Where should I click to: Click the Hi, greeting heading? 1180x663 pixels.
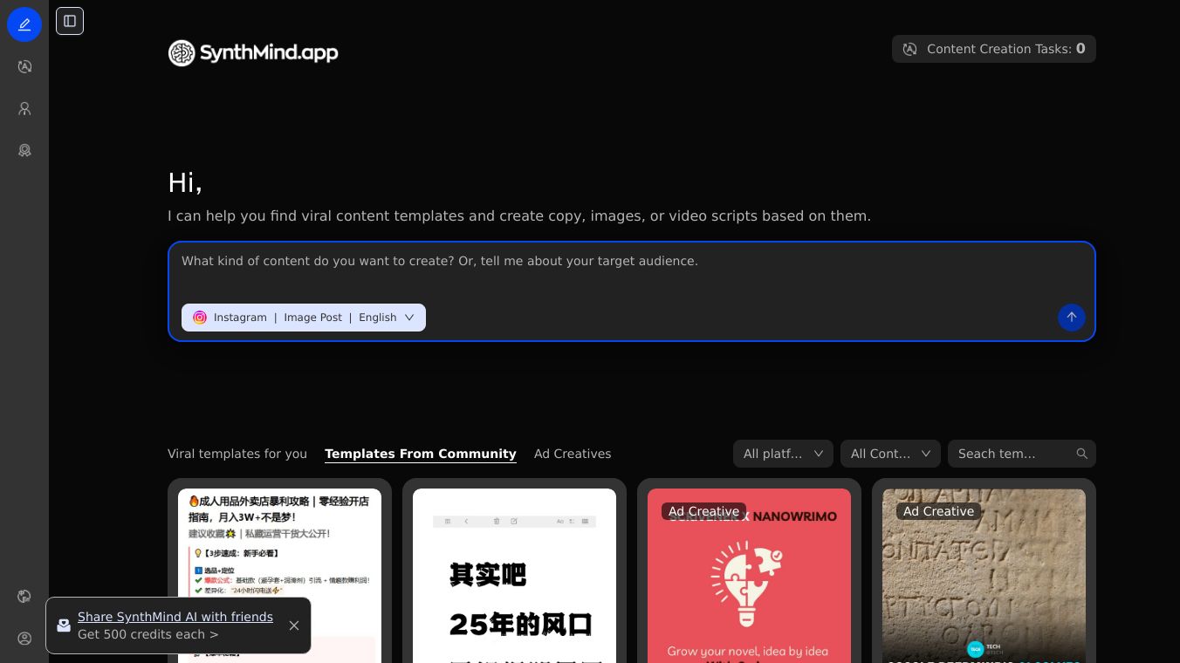(185, 182)
